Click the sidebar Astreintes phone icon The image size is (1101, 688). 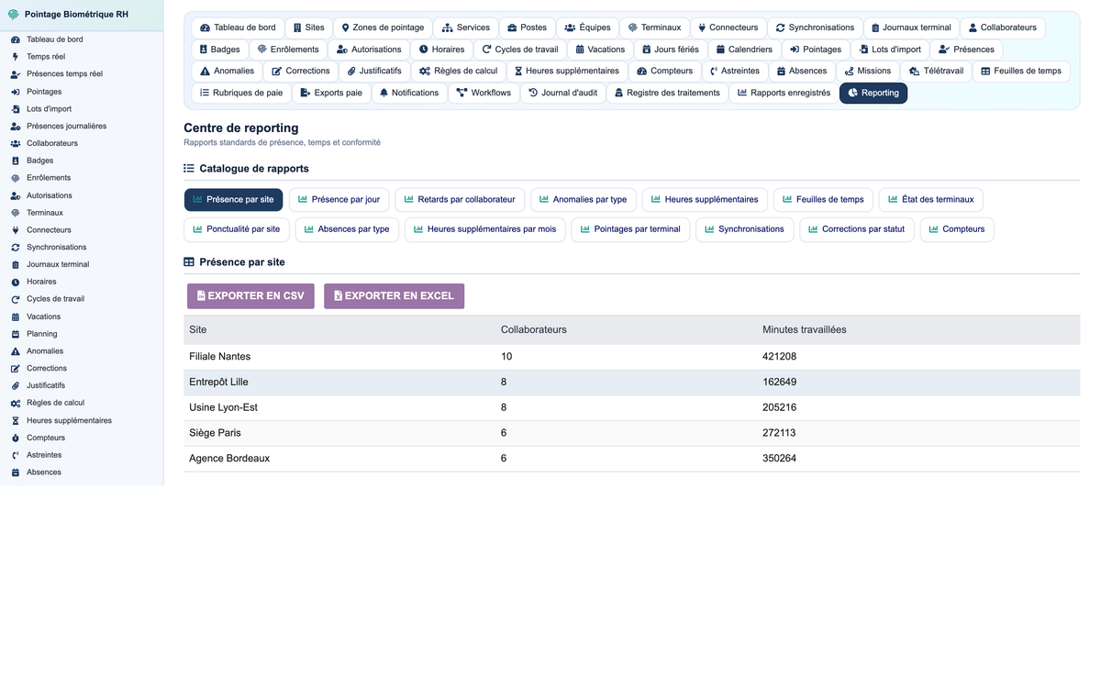16,455
